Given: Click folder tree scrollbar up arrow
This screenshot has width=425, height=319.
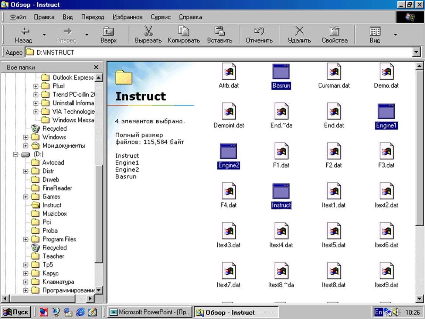Looking at the screenshot, I should coord(99,78).
